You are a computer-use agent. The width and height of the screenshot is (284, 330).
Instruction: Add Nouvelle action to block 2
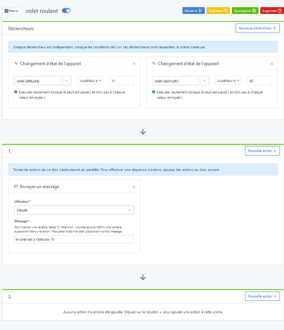[262, 296]
